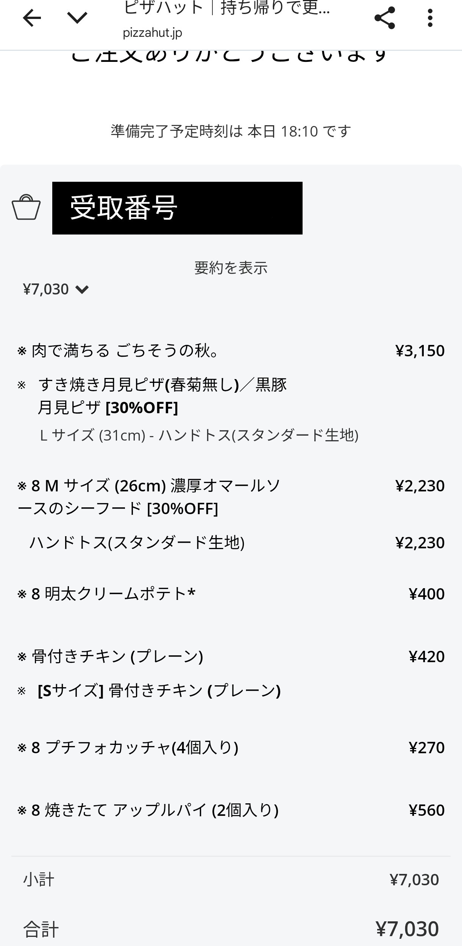Tap the minimize chevron next to back arrow

[77, 18]
